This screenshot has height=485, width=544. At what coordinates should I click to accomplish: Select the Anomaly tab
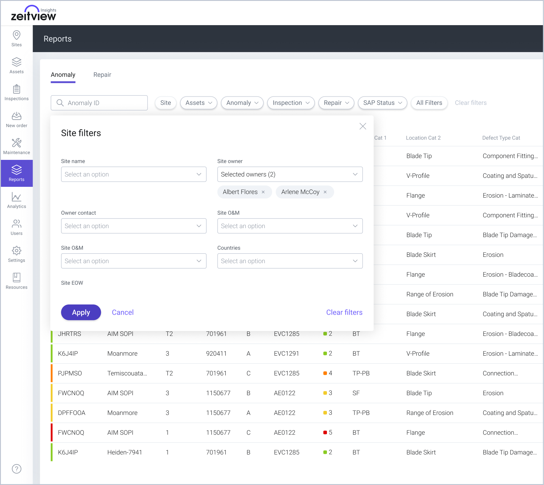click(x=63, y=75)
